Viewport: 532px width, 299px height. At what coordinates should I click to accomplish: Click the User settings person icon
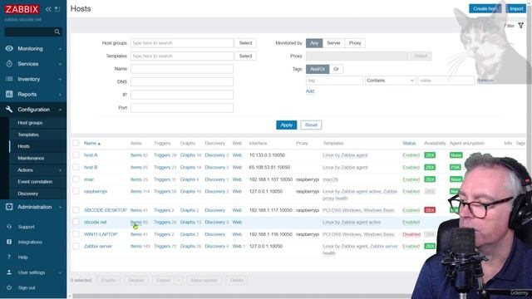pyautogui.click(x=9, y=272)
